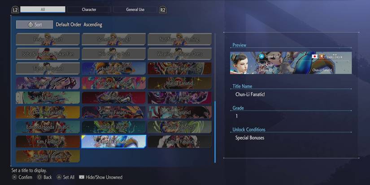Screen dimensions: 370x185
Task: Click the L2 shoulder button icon
Action: [x=15, y=10]
